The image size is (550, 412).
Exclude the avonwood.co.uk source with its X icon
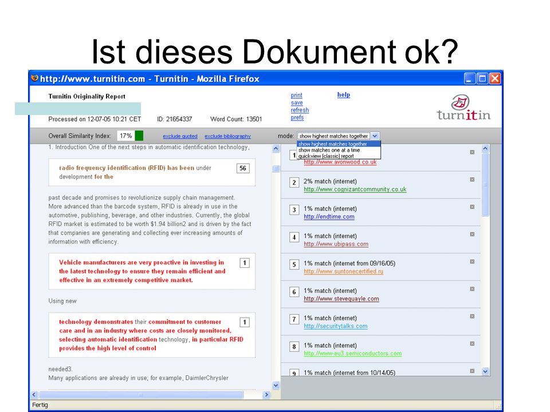(x=472, y=152)
